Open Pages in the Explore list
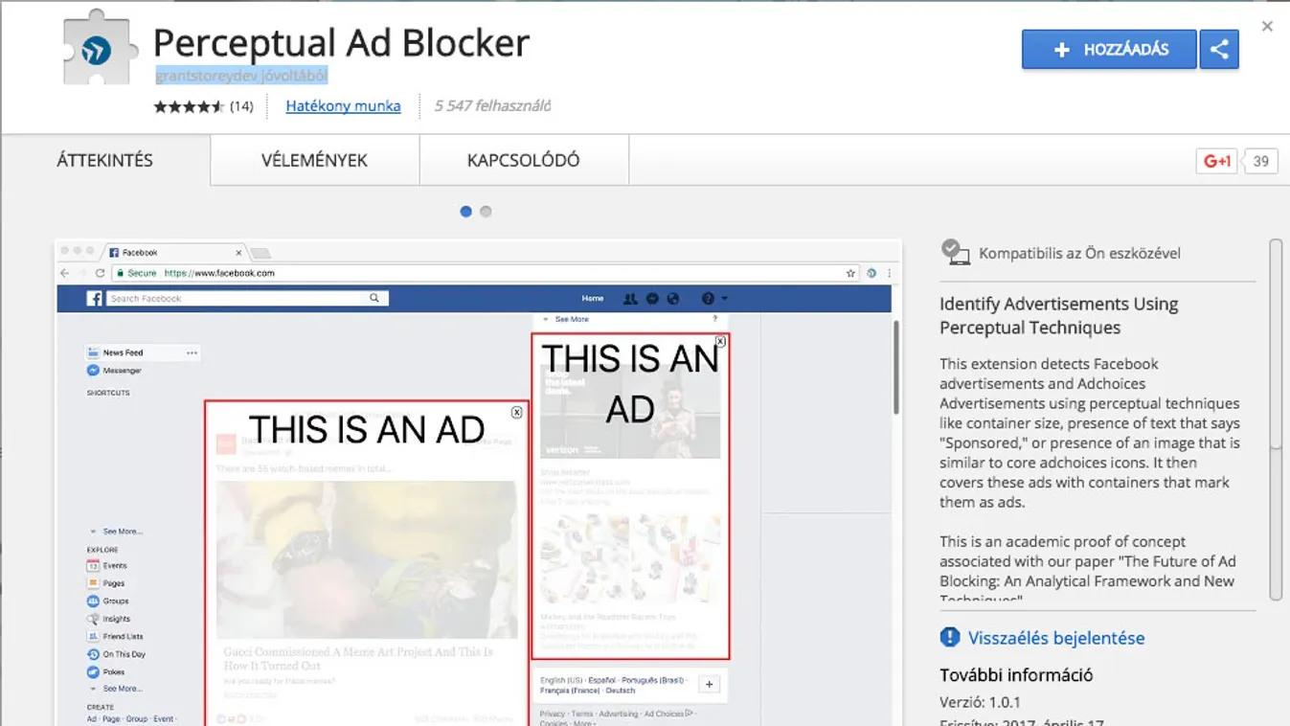The height and width of the screenshot is (726, 1290). coord(106,583)
